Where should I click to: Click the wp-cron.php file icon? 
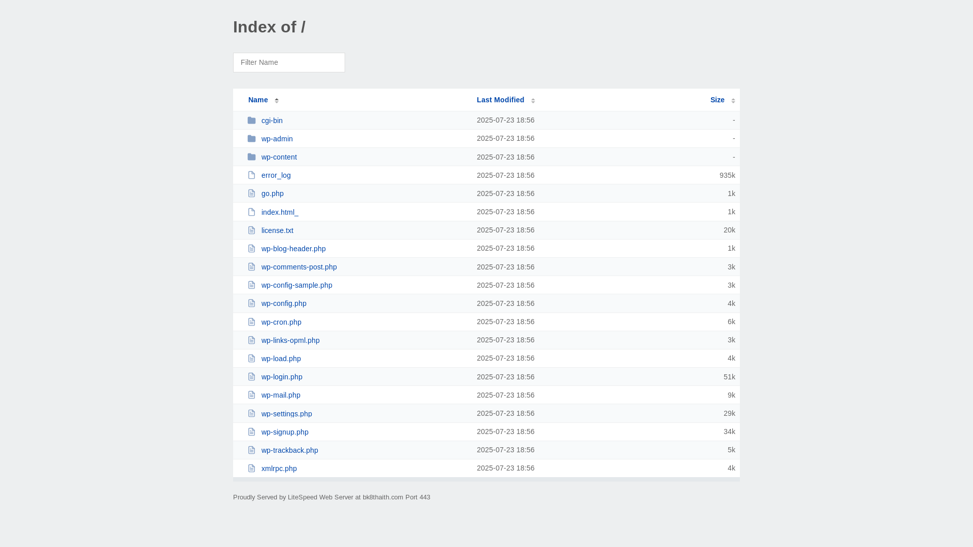point(251,322)
